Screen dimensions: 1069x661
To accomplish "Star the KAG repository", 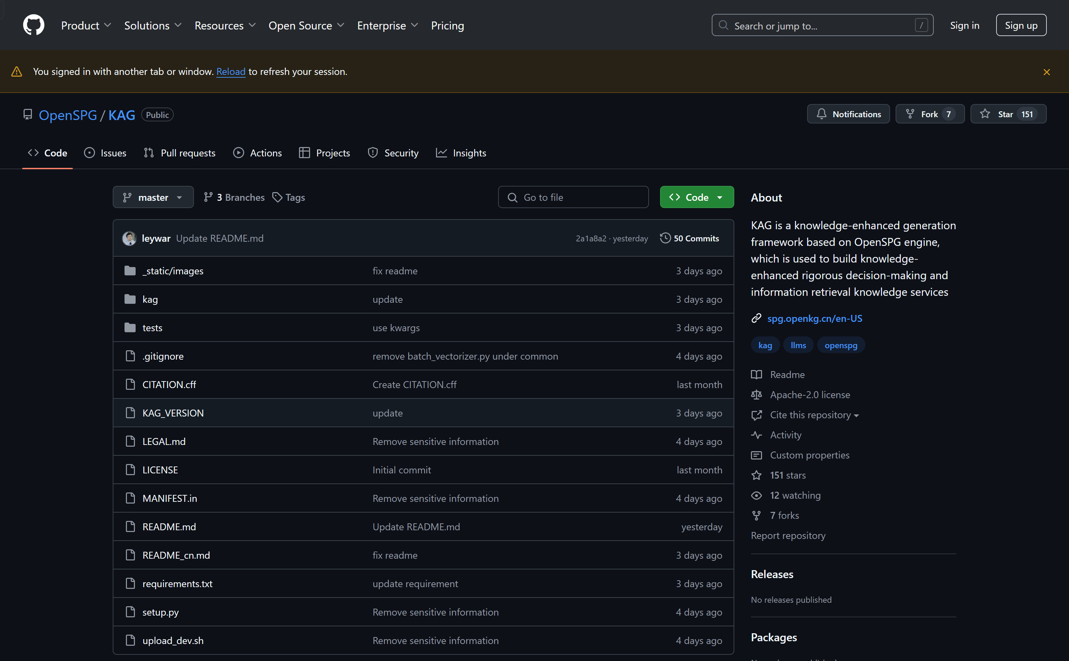I will (x=1008, y=114).
